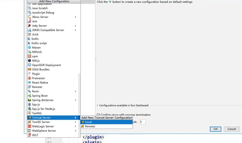
Task: Click the TomEE Server icon
Action: (x=30, y=122)
